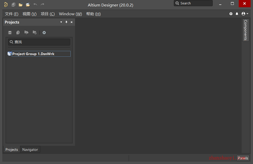This screenshot has height=164, width=253.
Task: Open the Window (W) menu
Action: (x=70, y=14)
